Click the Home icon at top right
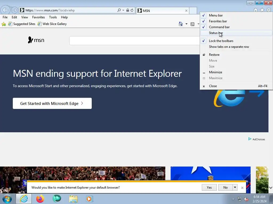Screen dimensions: 273x204 click(x=256, y=10)
